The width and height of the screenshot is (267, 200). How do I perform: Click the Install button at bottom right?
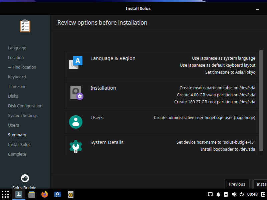click(x=260, y=184)
